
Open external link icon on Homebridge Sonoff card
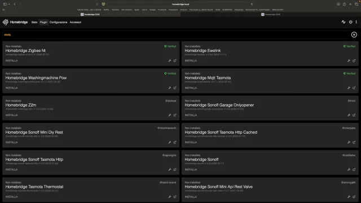354,170
